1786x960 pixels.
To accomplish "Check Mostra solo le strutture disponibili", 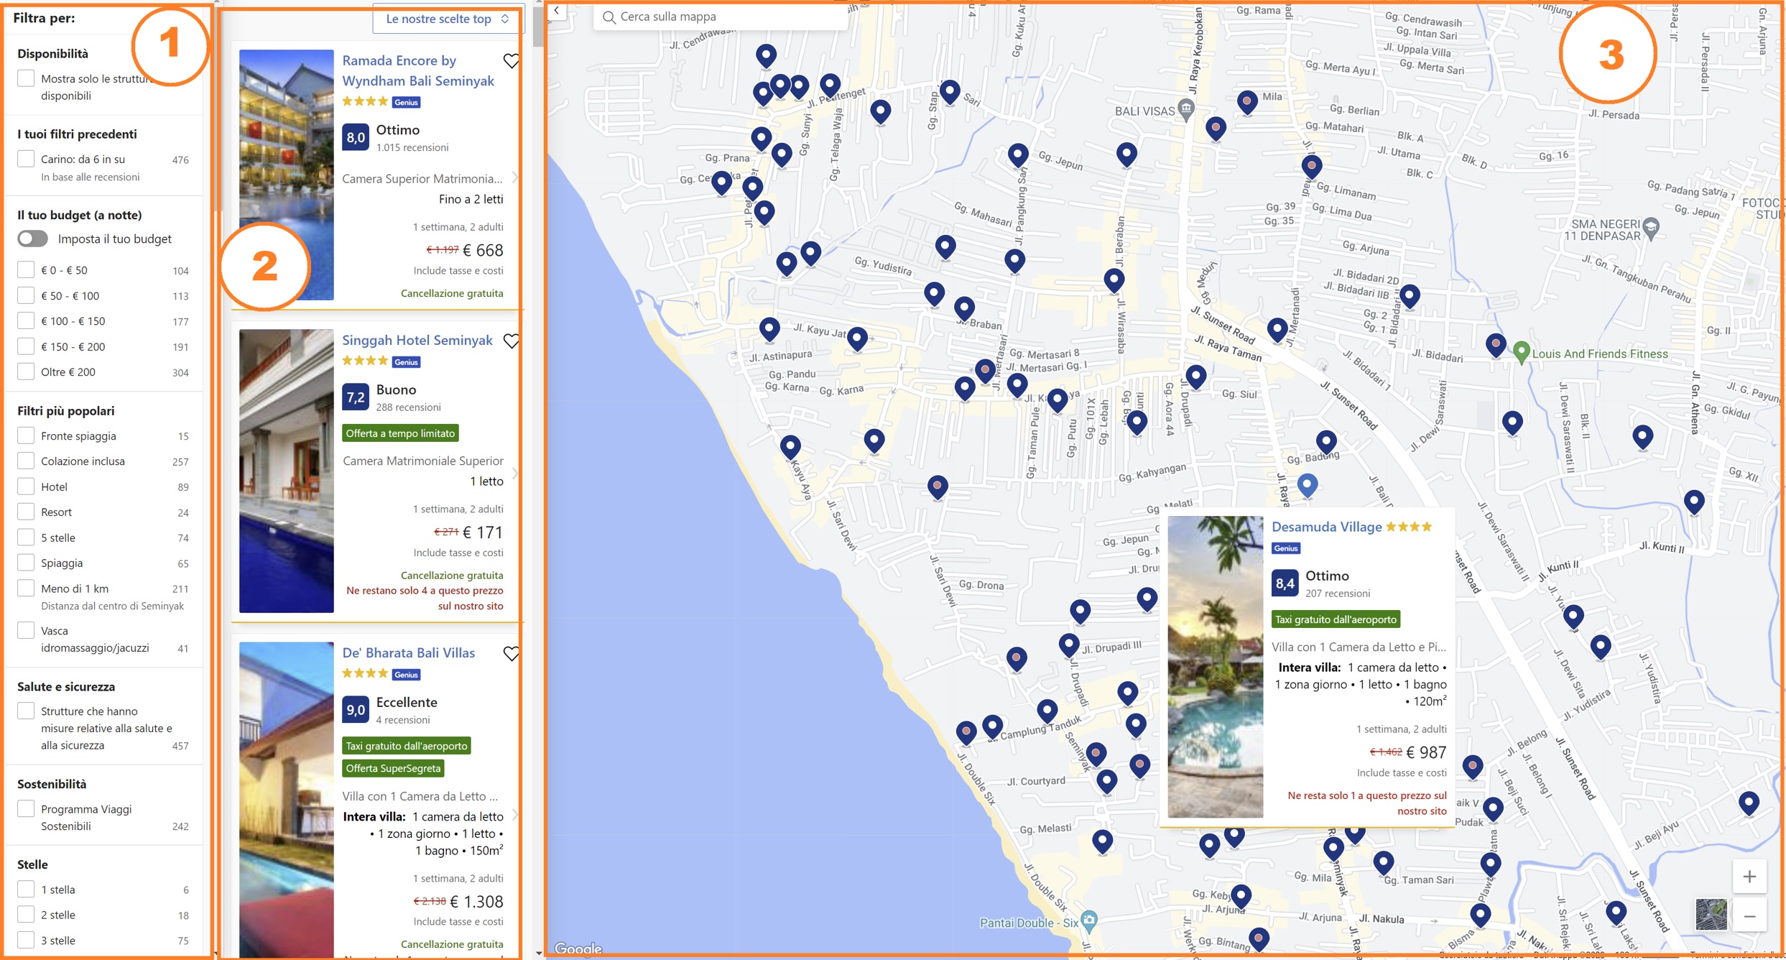I will pyautogui.click(x=26, y=76).
